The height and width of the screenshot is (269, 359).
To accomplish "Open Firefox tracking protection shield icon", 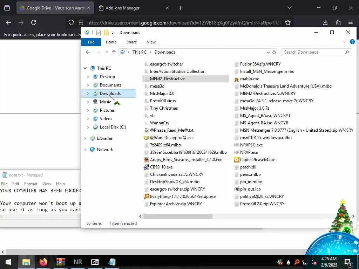I will point(71,22).
